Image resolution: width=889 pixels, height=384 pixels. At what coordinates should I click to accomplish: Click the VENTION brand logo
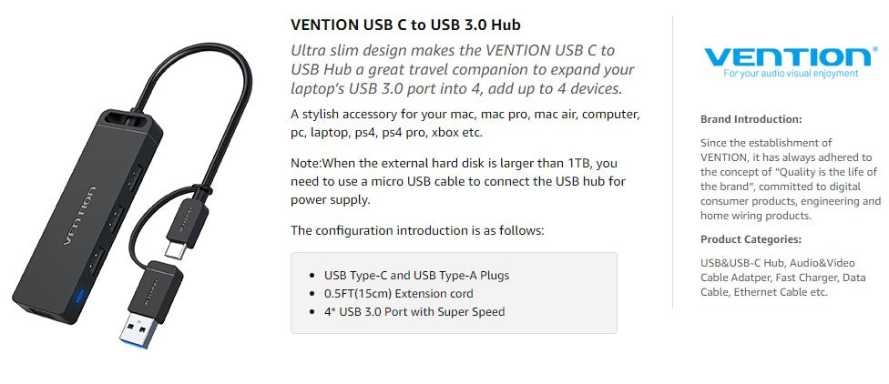(x=789, y=56)
